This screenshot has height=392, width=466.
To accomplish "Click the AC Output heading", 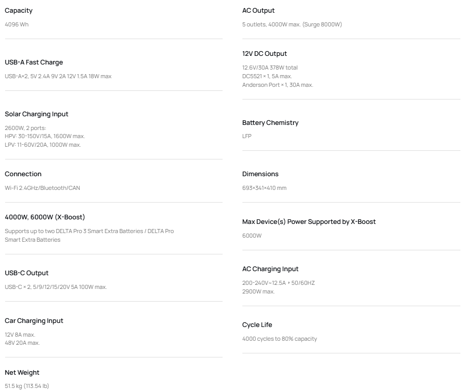I will [258, 11].
